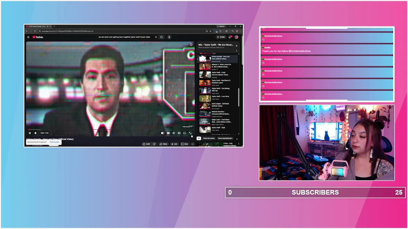The height and width of the screenshot is (229, 408).
Task: Open Chrome three-dot menu
Action: tap(241, 31)
